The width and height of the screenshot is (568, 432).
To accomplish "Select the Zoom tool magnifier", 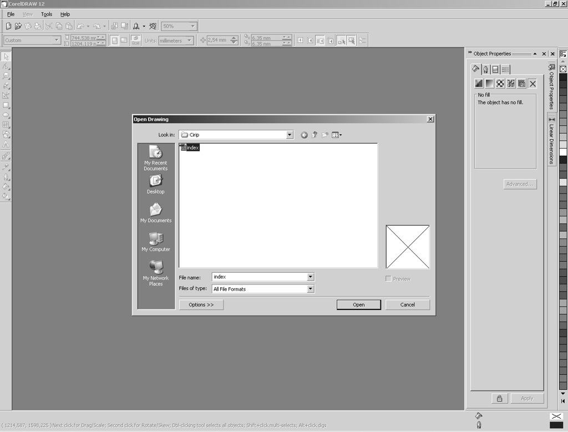I will (x=6, y=76).
